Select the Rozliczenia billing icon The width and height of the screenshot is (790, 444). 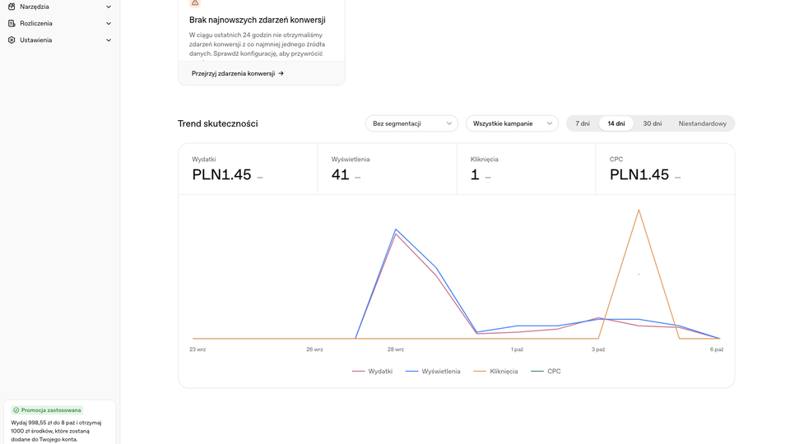(12, 23)
